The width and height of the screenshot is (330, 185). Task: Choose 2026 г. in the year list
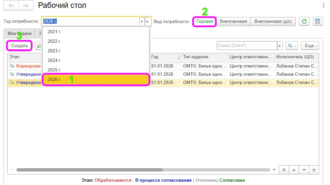click(96, 79)
